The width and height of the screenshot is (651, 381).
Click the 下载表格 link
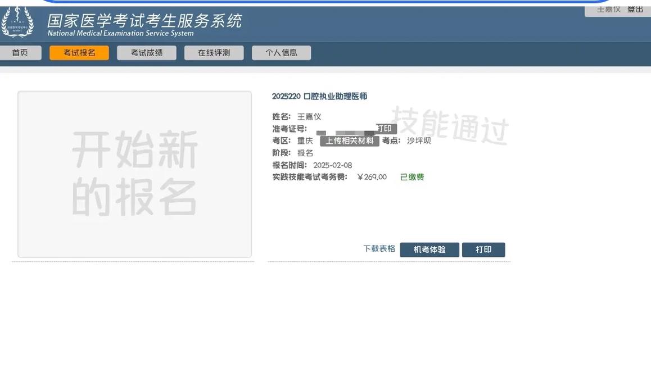click(379, 248)
